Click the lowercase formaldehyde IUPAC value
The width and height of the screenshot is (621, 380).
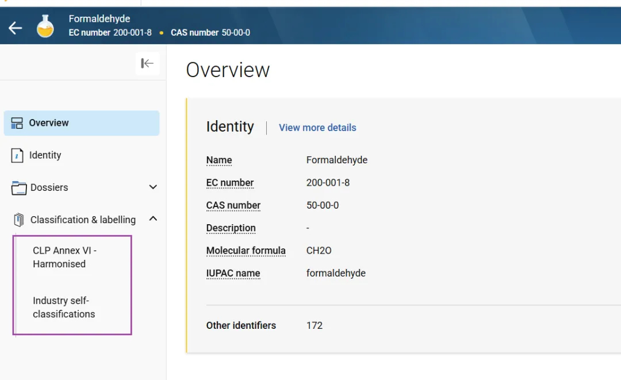(336, 273)
